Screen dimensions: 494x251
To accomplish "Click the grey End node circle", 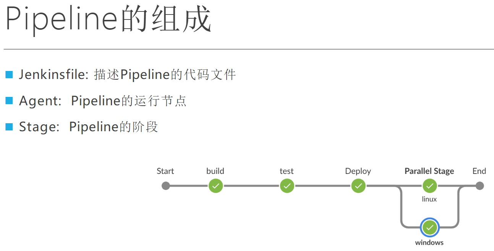I will (x=479, y=186).
